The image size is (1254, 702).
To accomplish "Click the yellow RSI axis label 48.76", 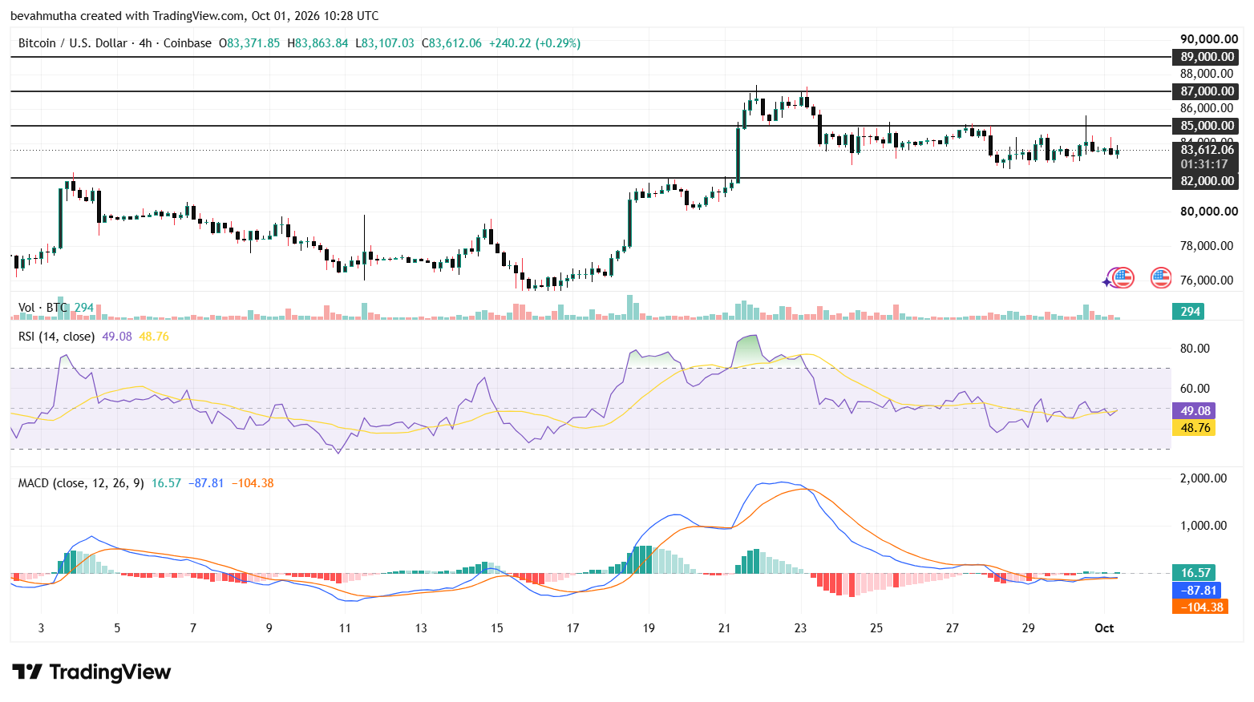I will click(x=1195, y=428).
